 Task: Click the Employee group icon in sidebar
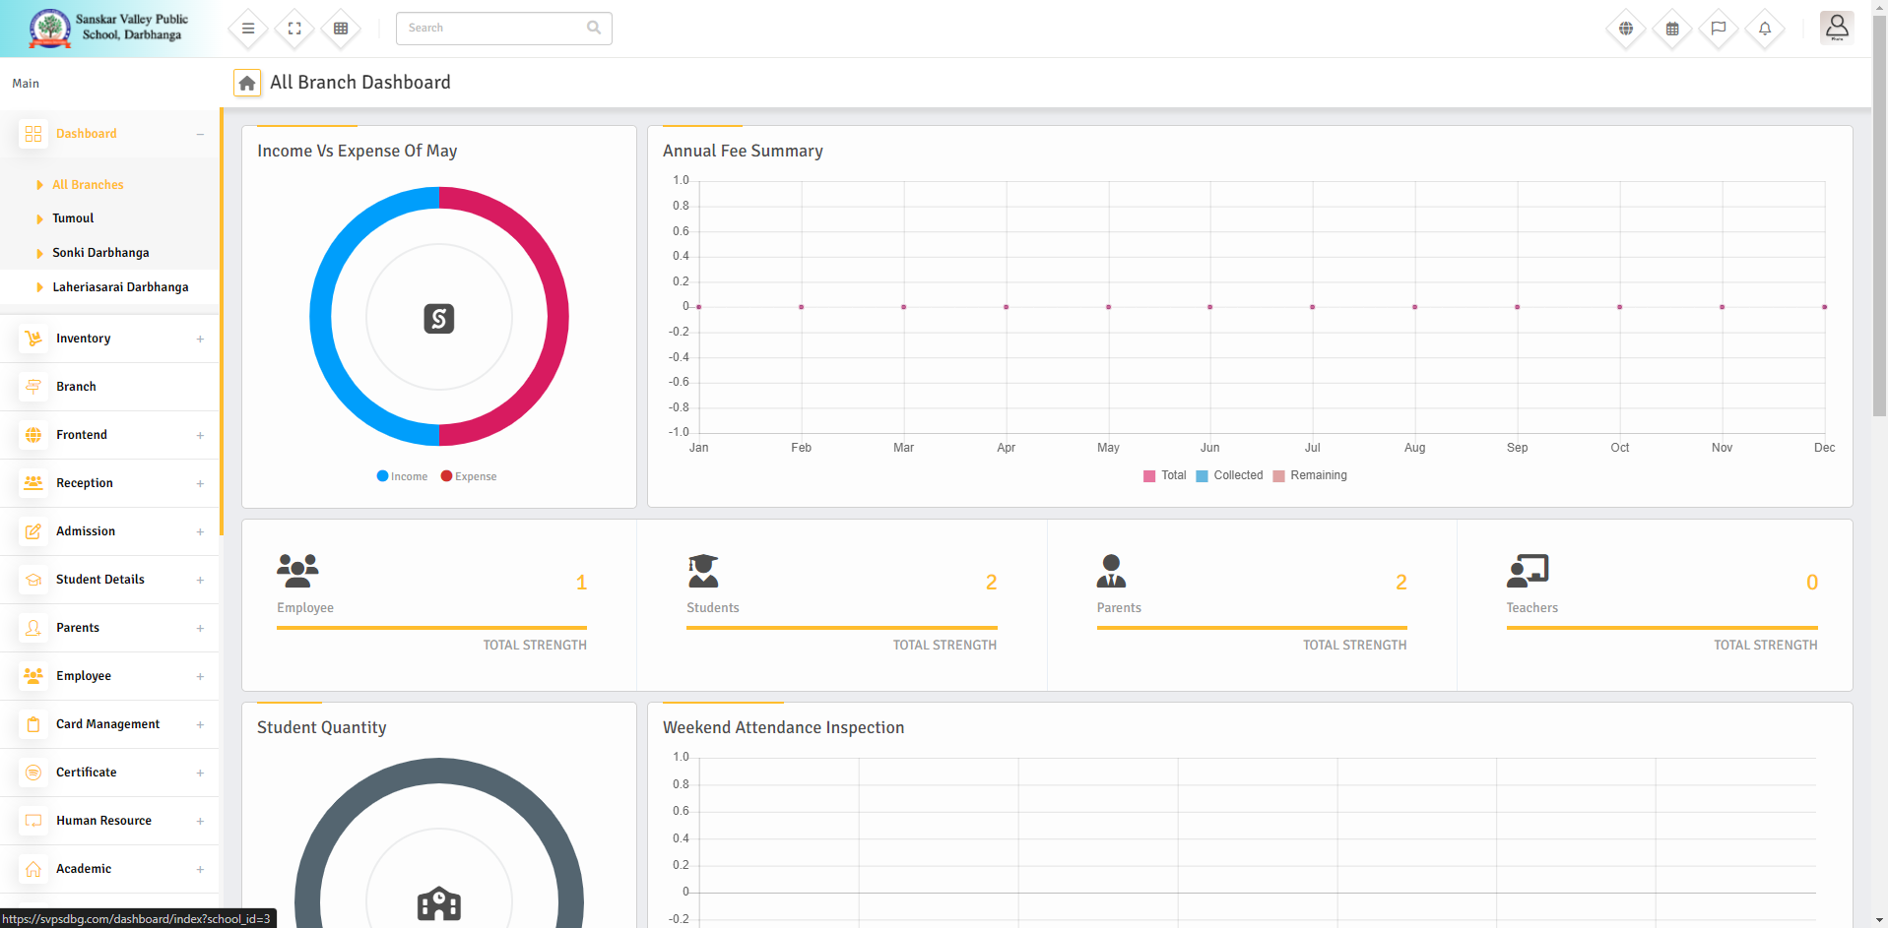coord(33,676)
